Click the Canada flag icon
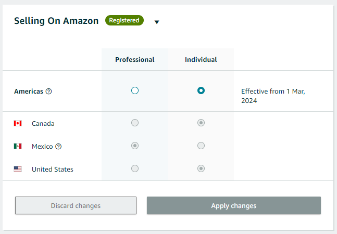Viewport: 337px width, 234px height. pos(18,123)
